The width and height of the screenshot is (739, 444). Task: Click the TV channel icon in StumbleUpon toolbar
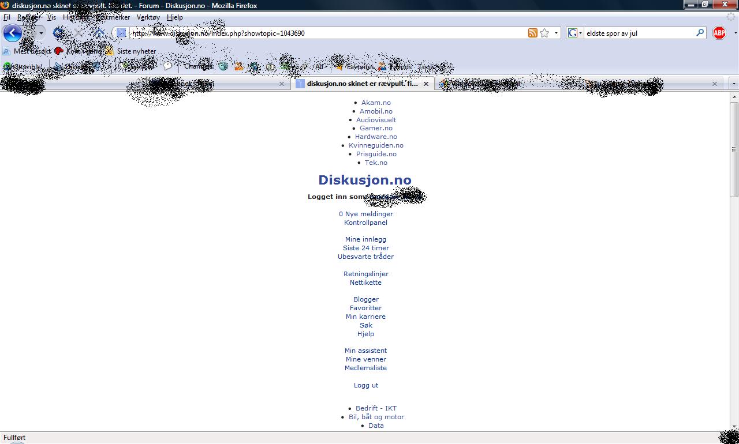pos(270,67)
